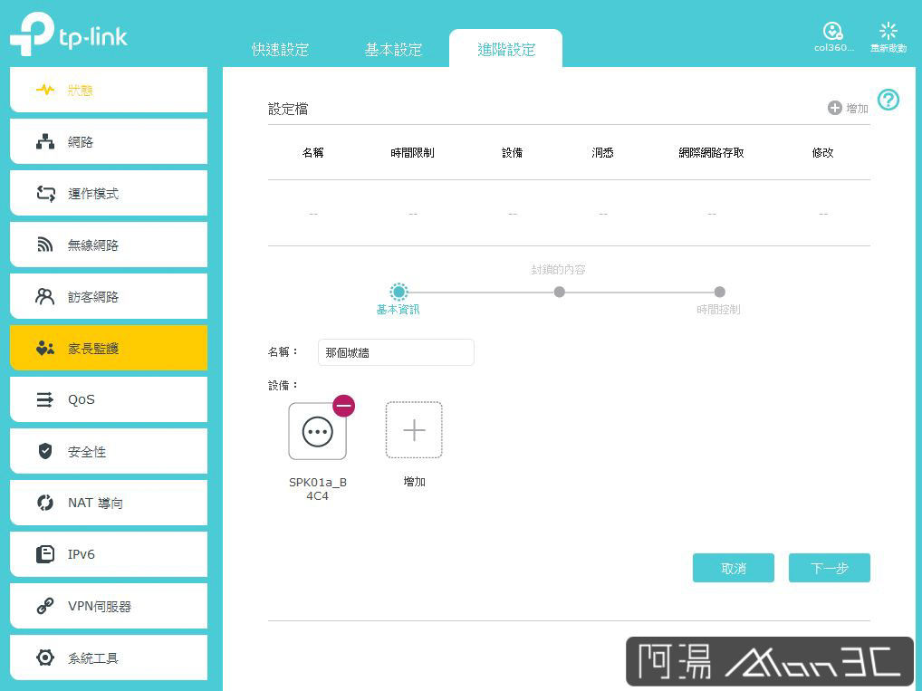This screenshot has height=691, width=922.
Task: Open the 基本設定 tab
Action: [393, 50]
